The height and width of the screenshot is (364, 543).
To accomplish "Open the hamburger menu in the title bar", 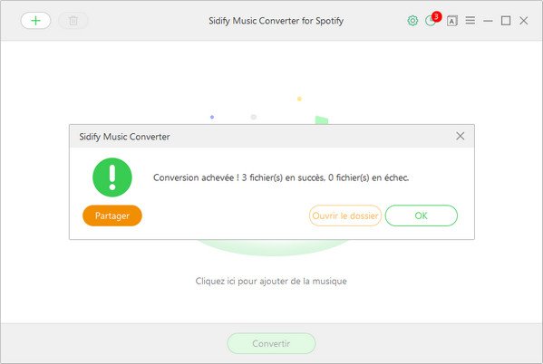I will [x=470, y=21].
